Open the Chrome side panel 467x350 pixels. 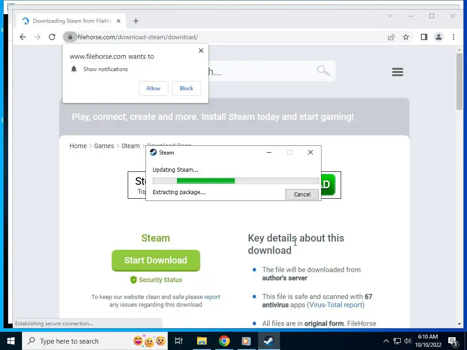click(x=424, y=37)
